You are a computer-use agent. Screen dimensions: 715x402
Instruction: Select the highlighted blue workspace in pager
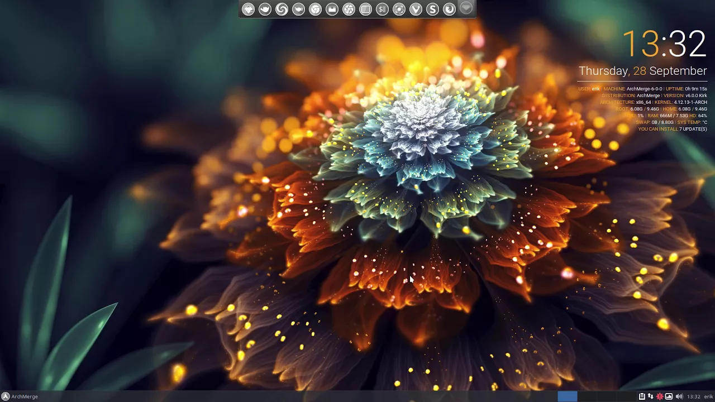click(567, 396)
